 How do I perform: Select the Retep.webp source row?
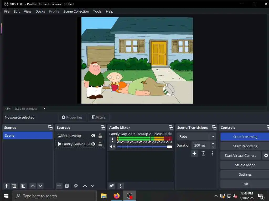(x=80, y=136)
